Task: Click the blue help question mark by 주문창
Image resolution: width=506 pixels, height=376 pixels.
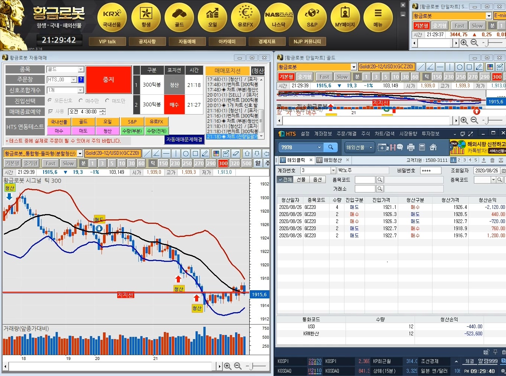Action: (81, 79)
